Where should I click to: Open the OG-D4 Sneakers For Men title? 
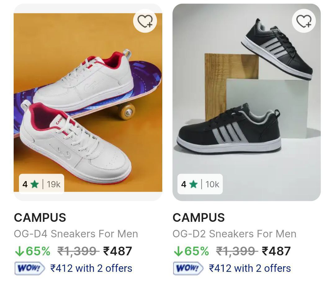coord(76,234)
